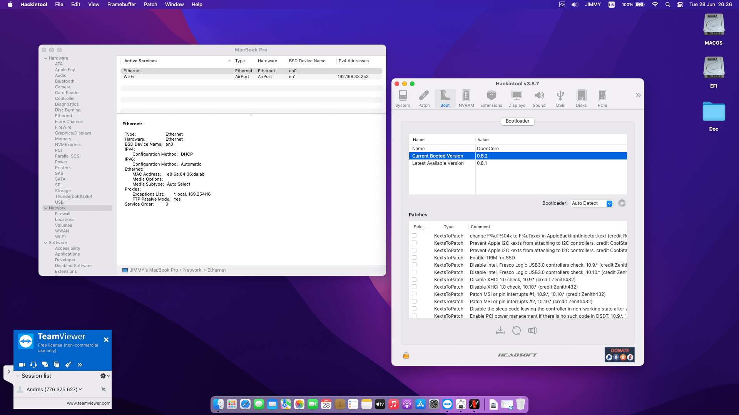
Task: Expand TeamViewer toolbar double chevron
Action: tap(80, 365)
